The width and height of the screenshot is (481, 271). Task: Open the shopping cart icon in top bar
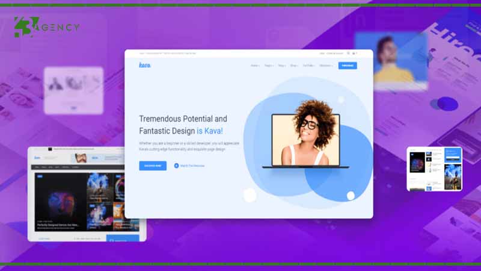[x=354, y=54]
